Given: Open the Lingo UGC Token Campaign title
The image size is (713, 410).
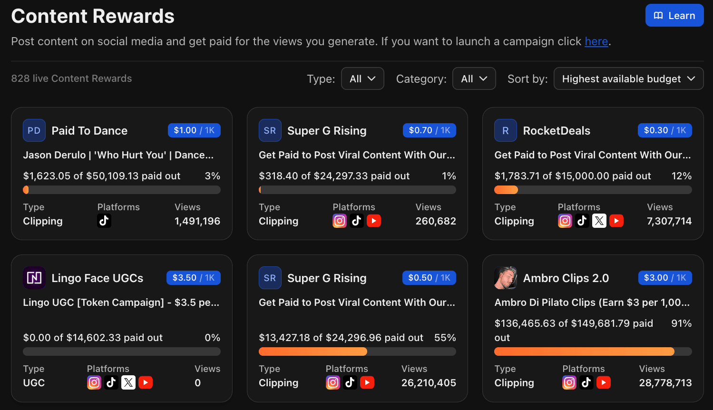Looking at the screenshot, I should [121, 303].
